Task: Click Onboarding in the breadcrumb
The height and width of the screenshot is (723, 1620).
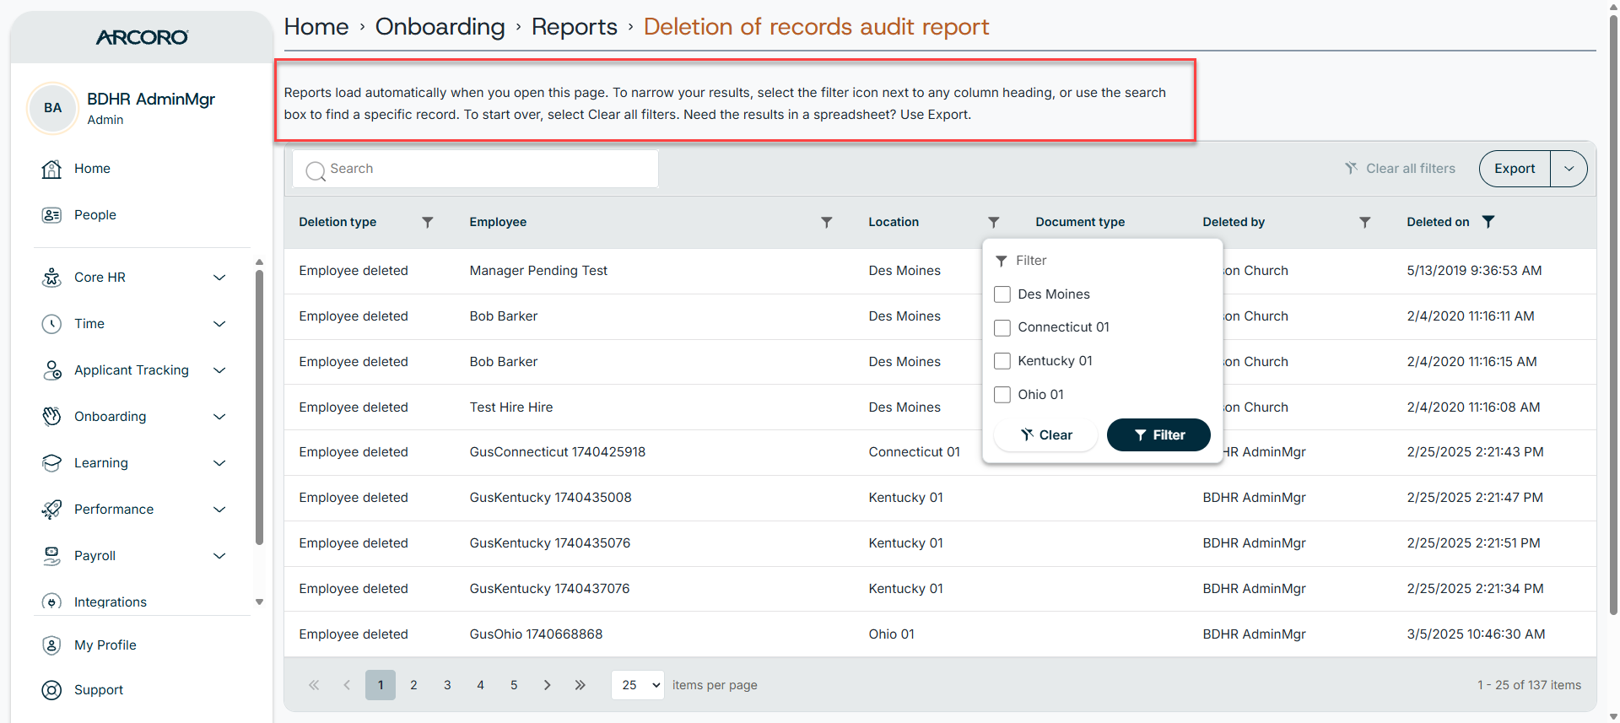Action: pyautogui.click(x=440, y=27)
